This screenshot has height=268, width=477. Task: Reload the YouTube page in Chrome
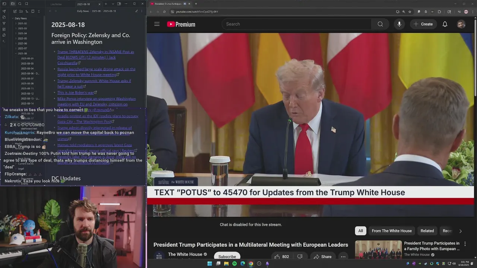[x=164, y=12]
